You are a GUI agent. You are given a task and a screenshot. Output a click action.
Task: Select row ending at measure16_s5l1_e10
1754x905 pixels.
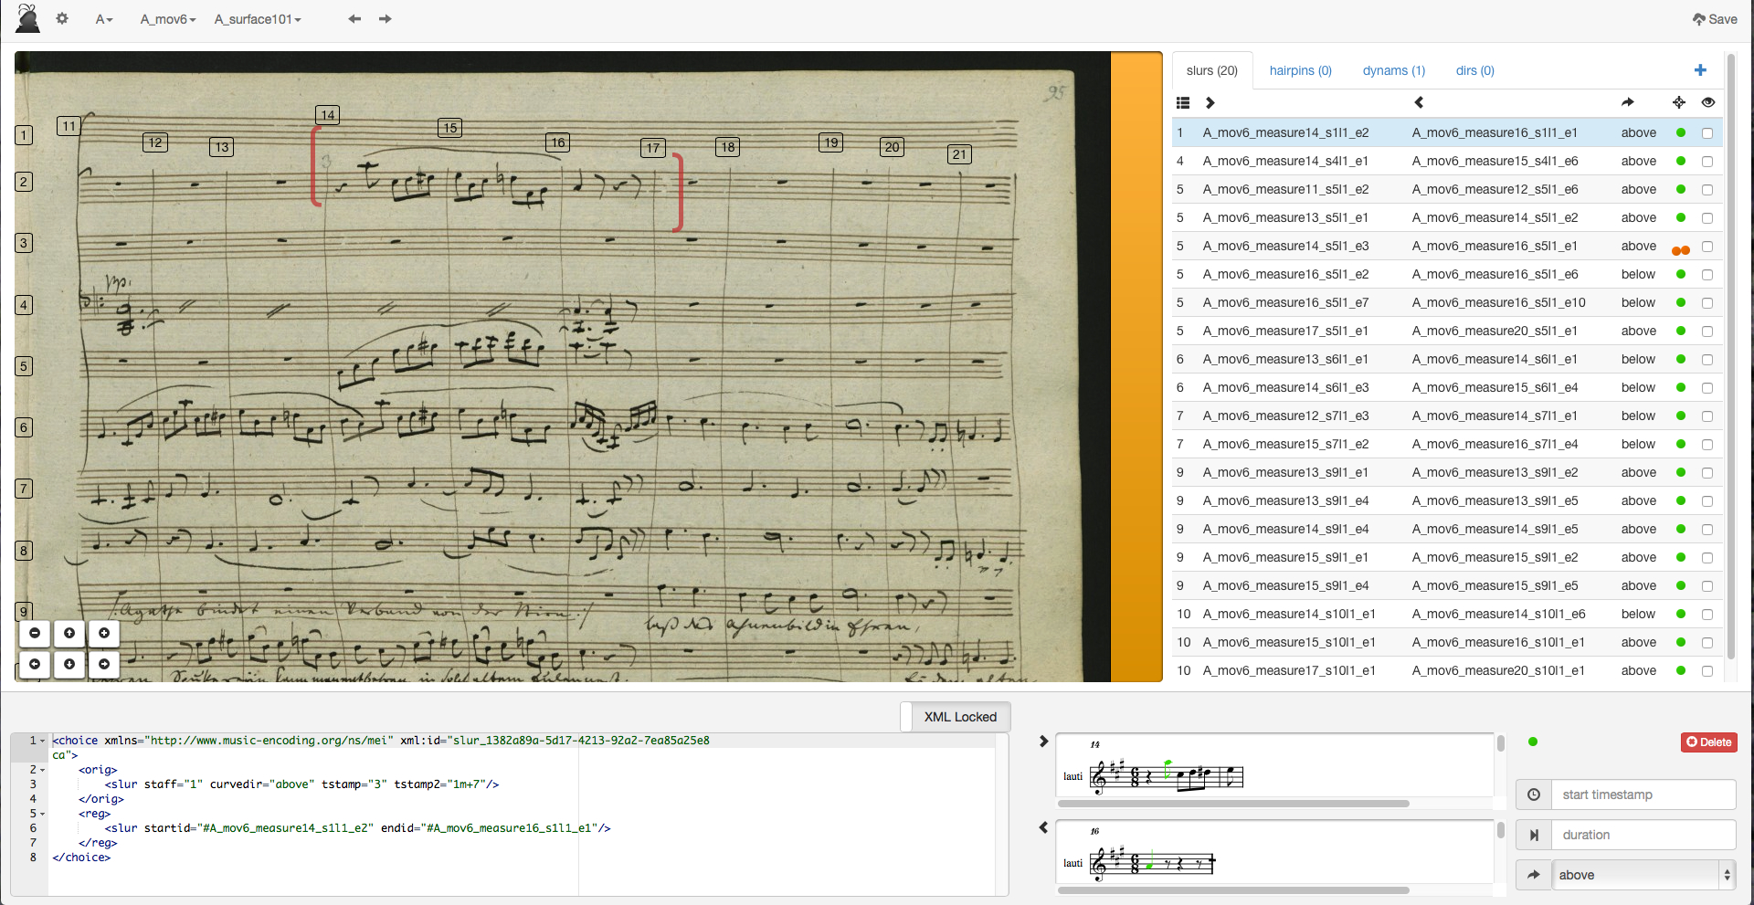[x=1448, y=302]
